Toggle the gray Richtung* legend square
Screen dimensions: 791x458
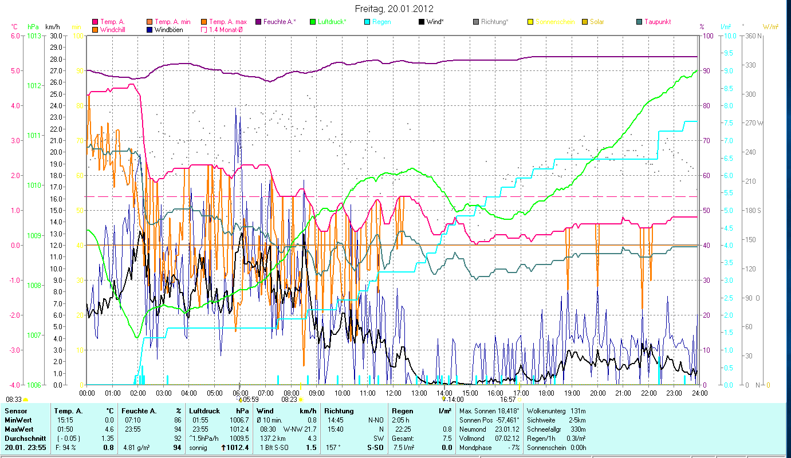477,22
